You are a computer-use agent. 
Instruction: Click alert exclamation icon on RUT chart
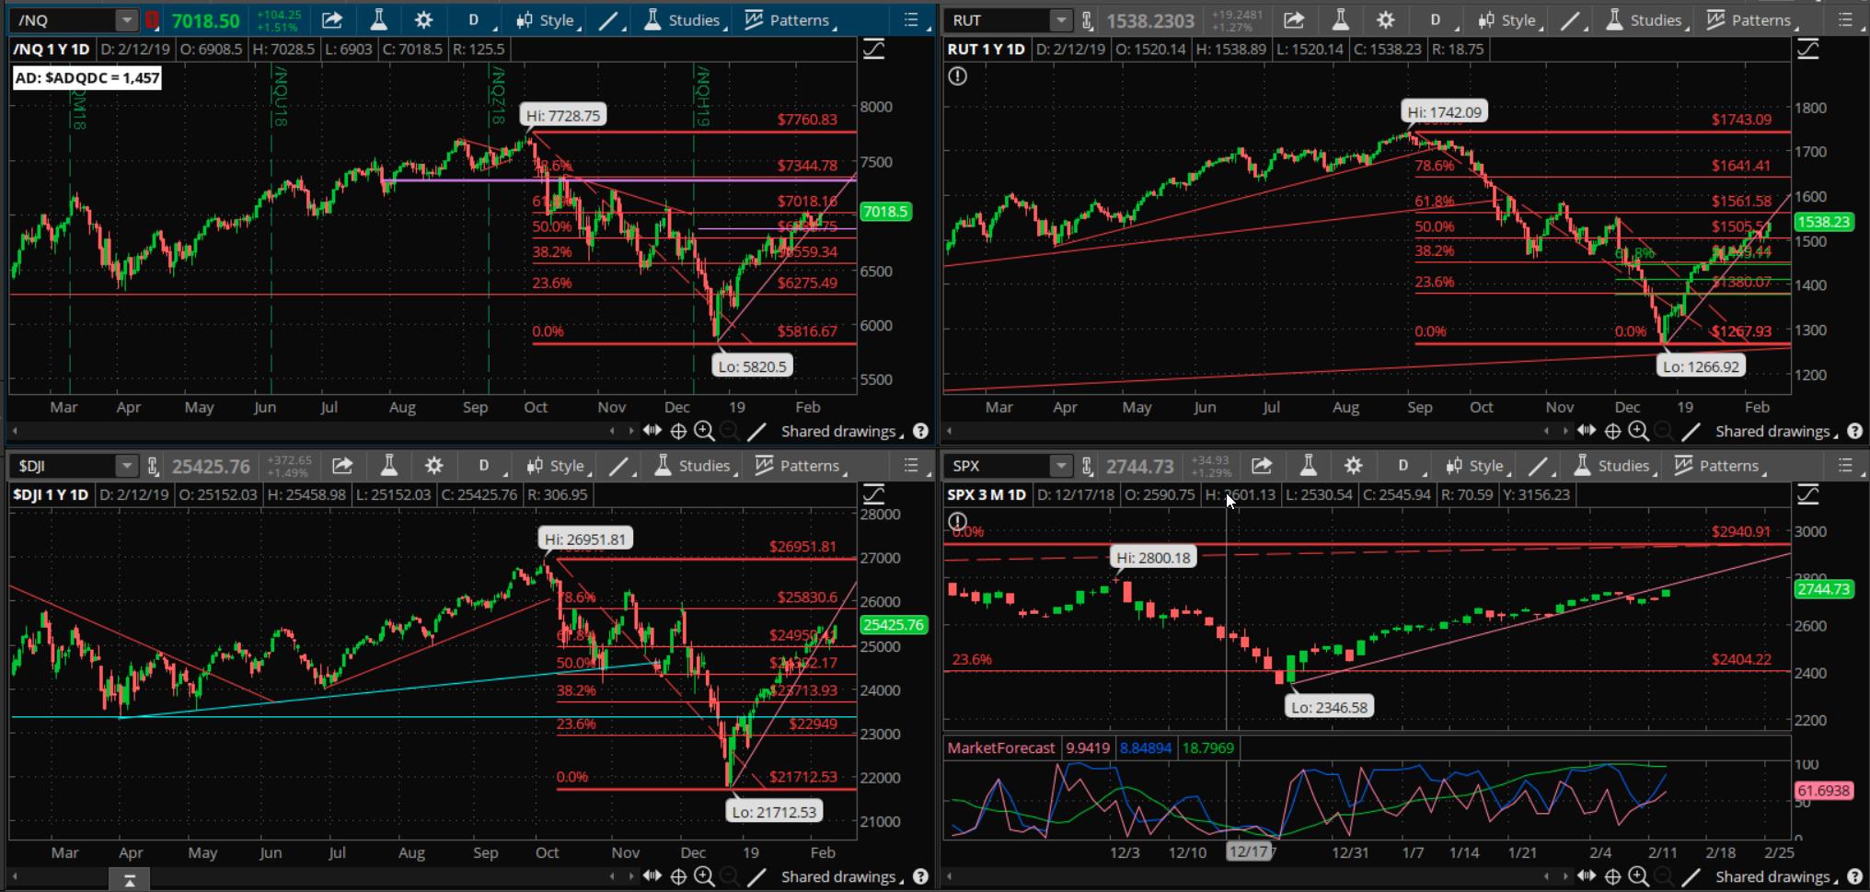(x=957, y=76)
